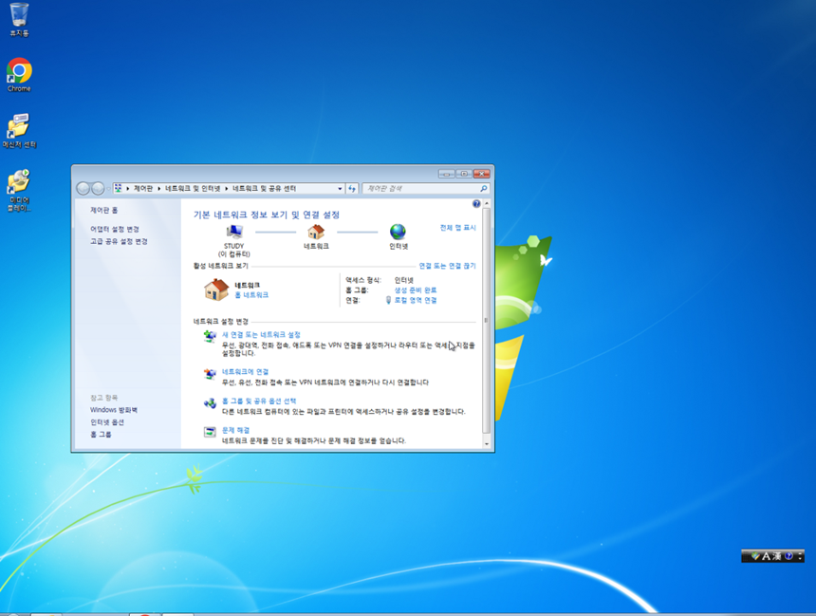Select 네트워크 및 인터넷 in the breadcrumb path
Image resolution: width=816 pixels, height=616 pixels.
(193, 189)
